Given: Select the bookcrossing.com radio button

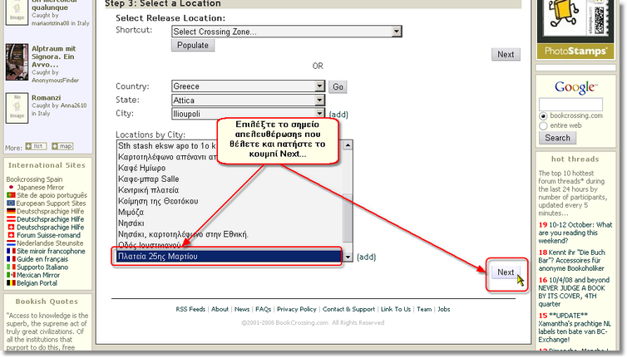Looking at the screenshot, I should coord(543,115).
